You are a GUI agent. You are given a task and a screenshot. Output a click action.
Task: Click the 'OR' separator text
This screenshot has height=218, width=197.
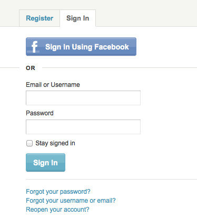(31, 68)
